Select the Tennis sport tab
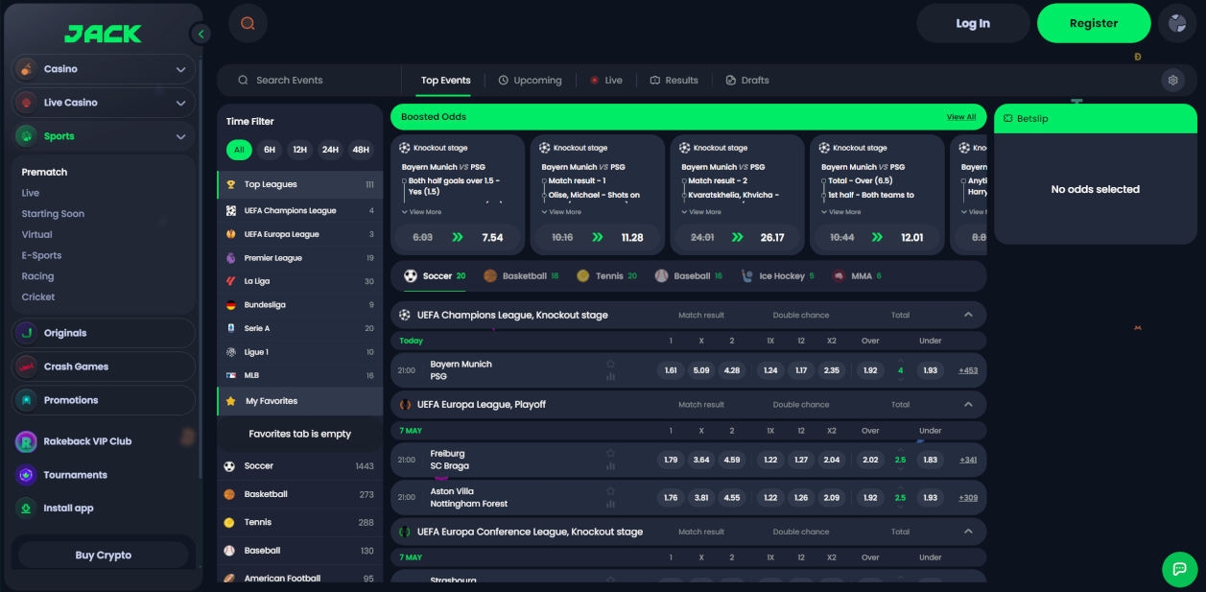 coord(606,276)
